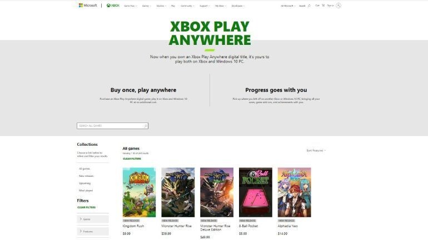This screenshot has width=428, height=240.
Task: Open the Play menu item
Action: (x=173, y=6)
